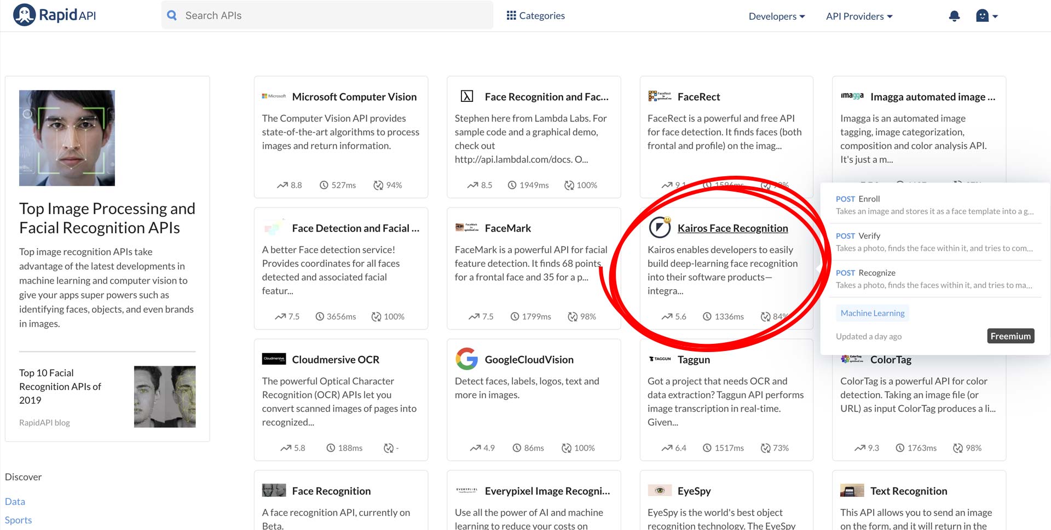
Task: Expand the Developers dropdown
Action: pos(777,16)
